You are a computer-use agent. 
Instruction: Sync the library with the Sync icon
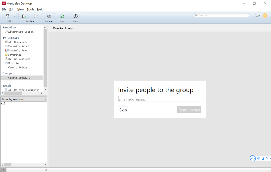tap(62, 16)
